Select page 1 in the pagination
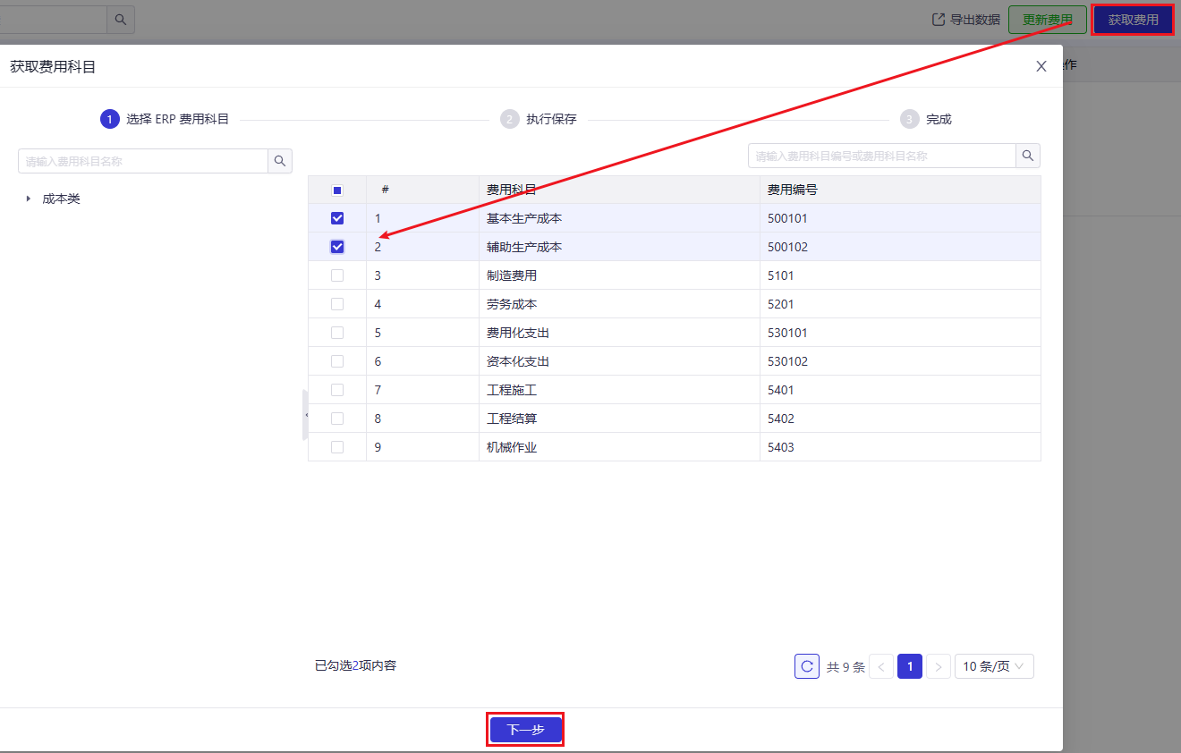The height and width of the screenshot is (753, 1181). 910,666
